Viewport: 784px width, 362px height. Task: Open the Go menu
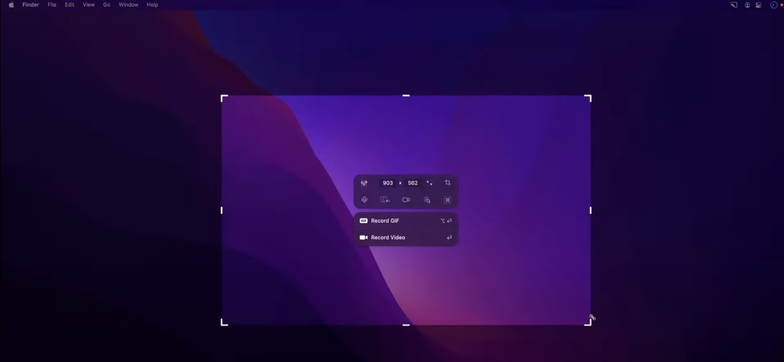(107, 5)
